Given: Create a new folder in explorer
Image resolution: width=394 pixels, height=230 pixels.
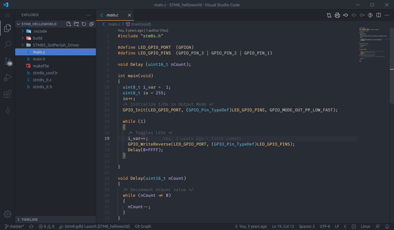Looking at the screenshot, I should pyautogui.click(x=76, y=24).
